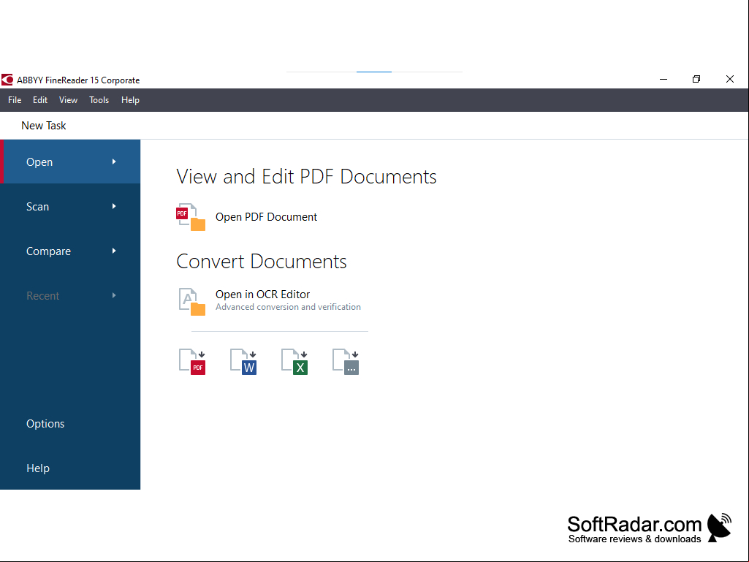Click the Convert to Microsoft Word icon
This screenshot has height=562, width=749.
243,362
